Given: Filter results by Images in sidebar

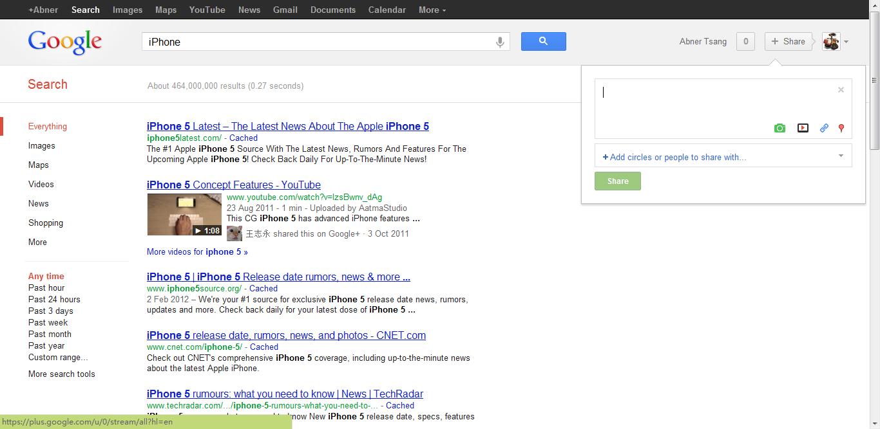Looking at the screenshot, I should [42, 145].
